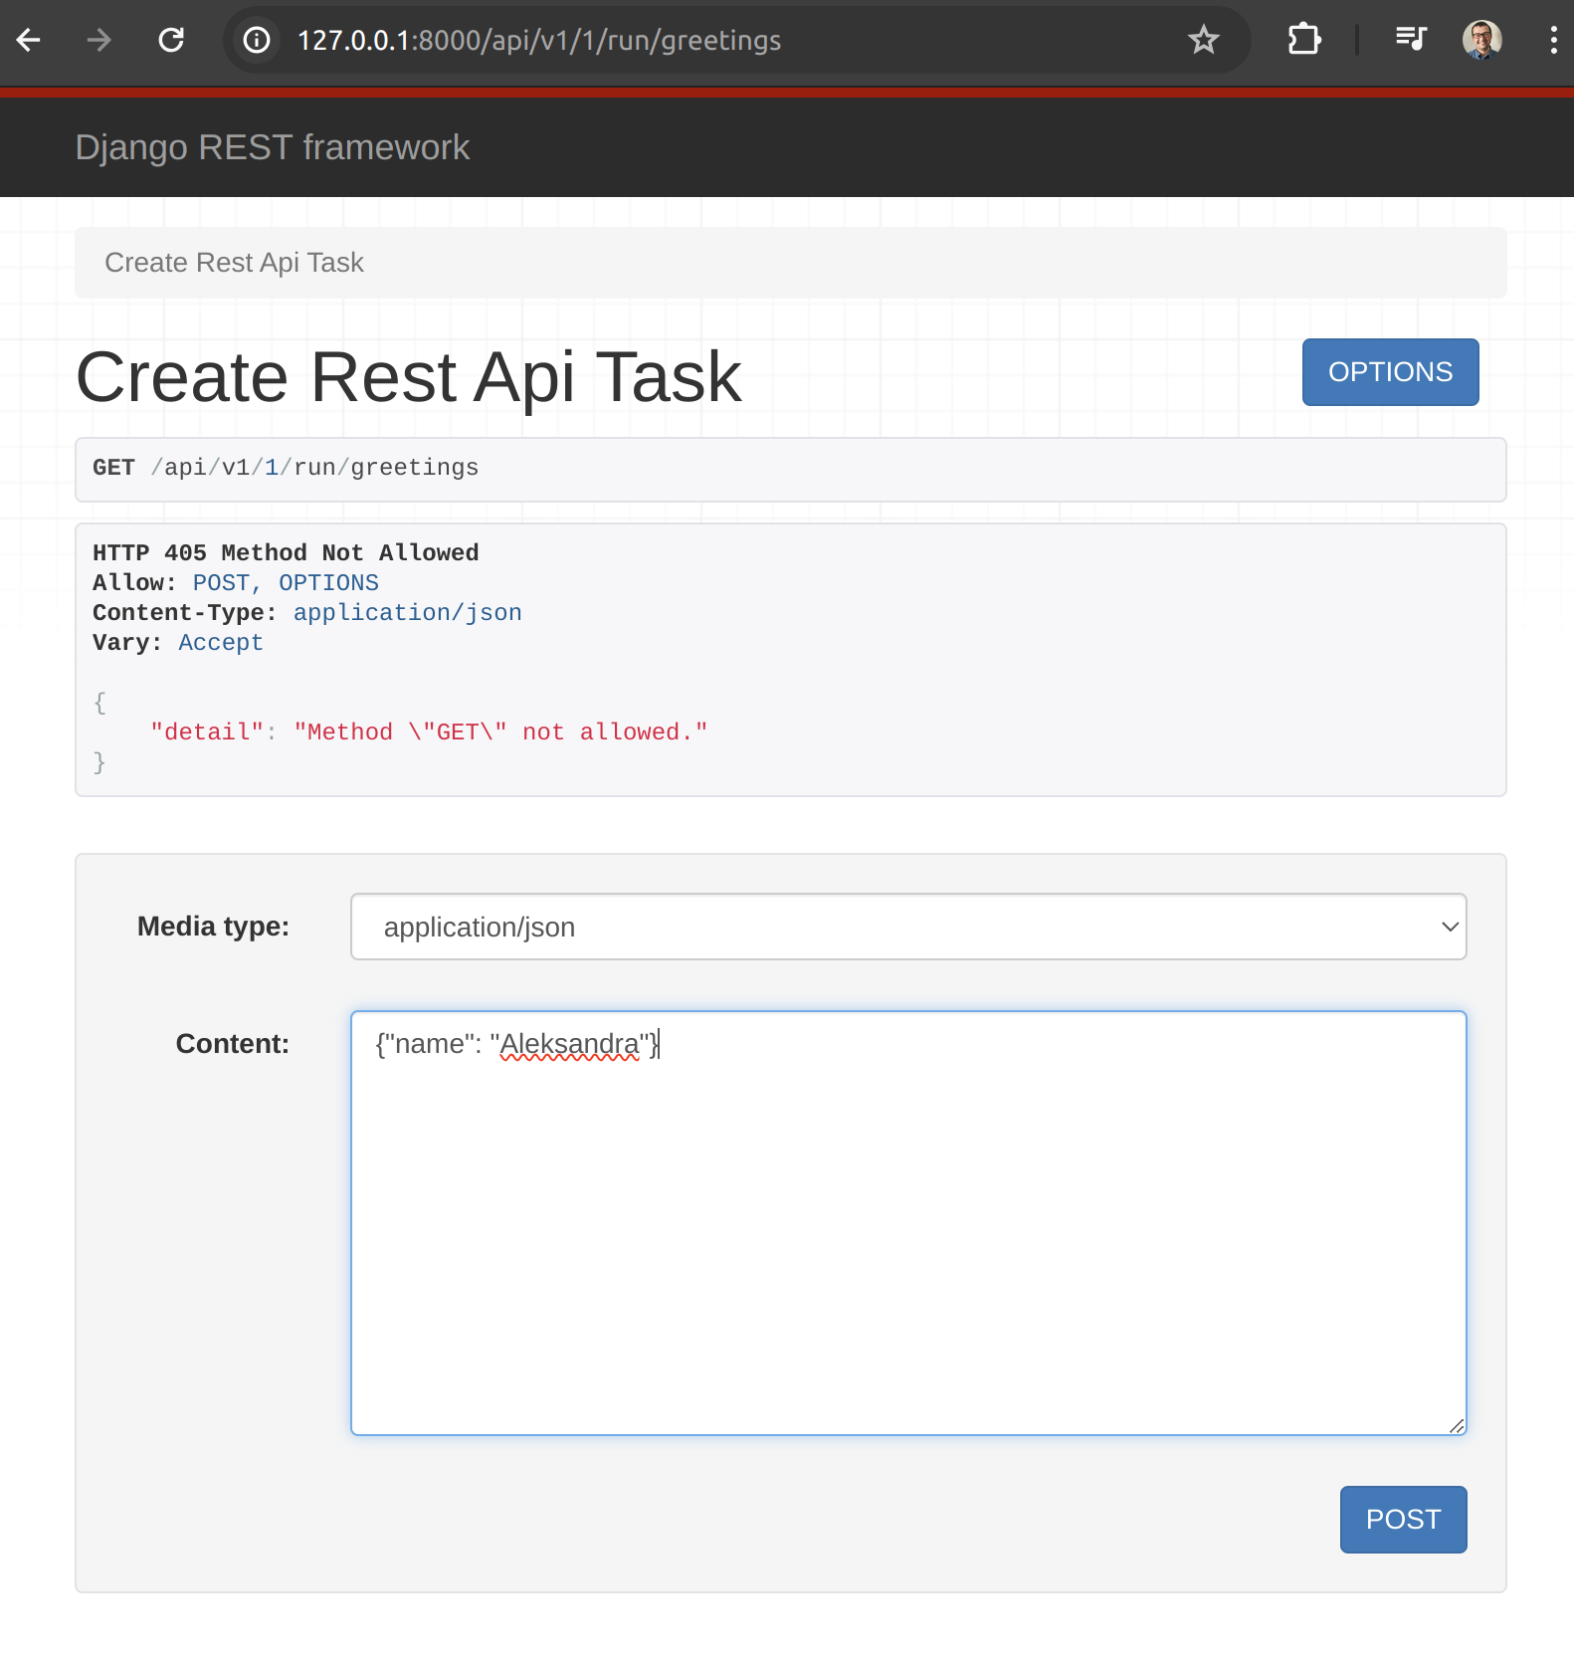This screenshot has width=1574, height=1662.
Task: Click the 'Media type:' label
Action: pos(213,927)
